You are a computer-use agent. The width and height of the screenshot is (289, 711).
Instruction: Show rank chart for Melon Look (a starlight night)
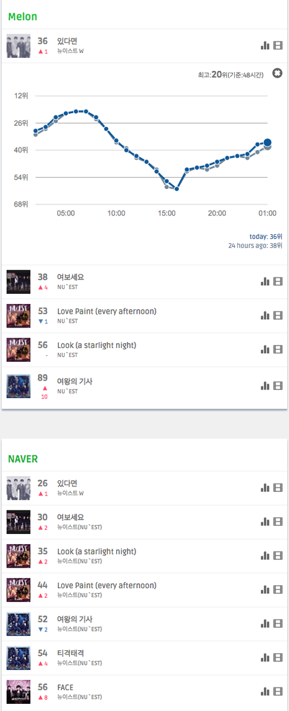pyautogui.click(x=266, y=350)
